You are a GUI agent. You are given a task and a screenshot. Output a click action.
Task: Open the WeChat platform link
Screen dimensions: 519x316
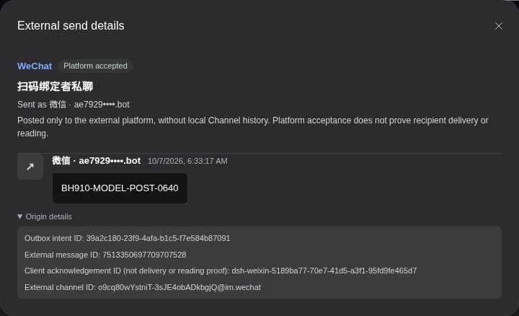[35, 66]
